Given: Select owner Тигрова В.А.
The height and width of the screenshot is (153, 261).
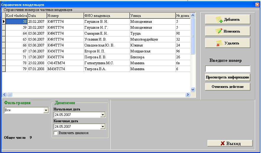Looking at the screenshot, I should pyautogui.click(x=107, y=69).
